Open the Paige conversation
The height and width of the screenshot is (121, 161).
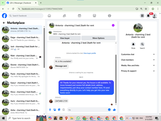pos(22,39)
